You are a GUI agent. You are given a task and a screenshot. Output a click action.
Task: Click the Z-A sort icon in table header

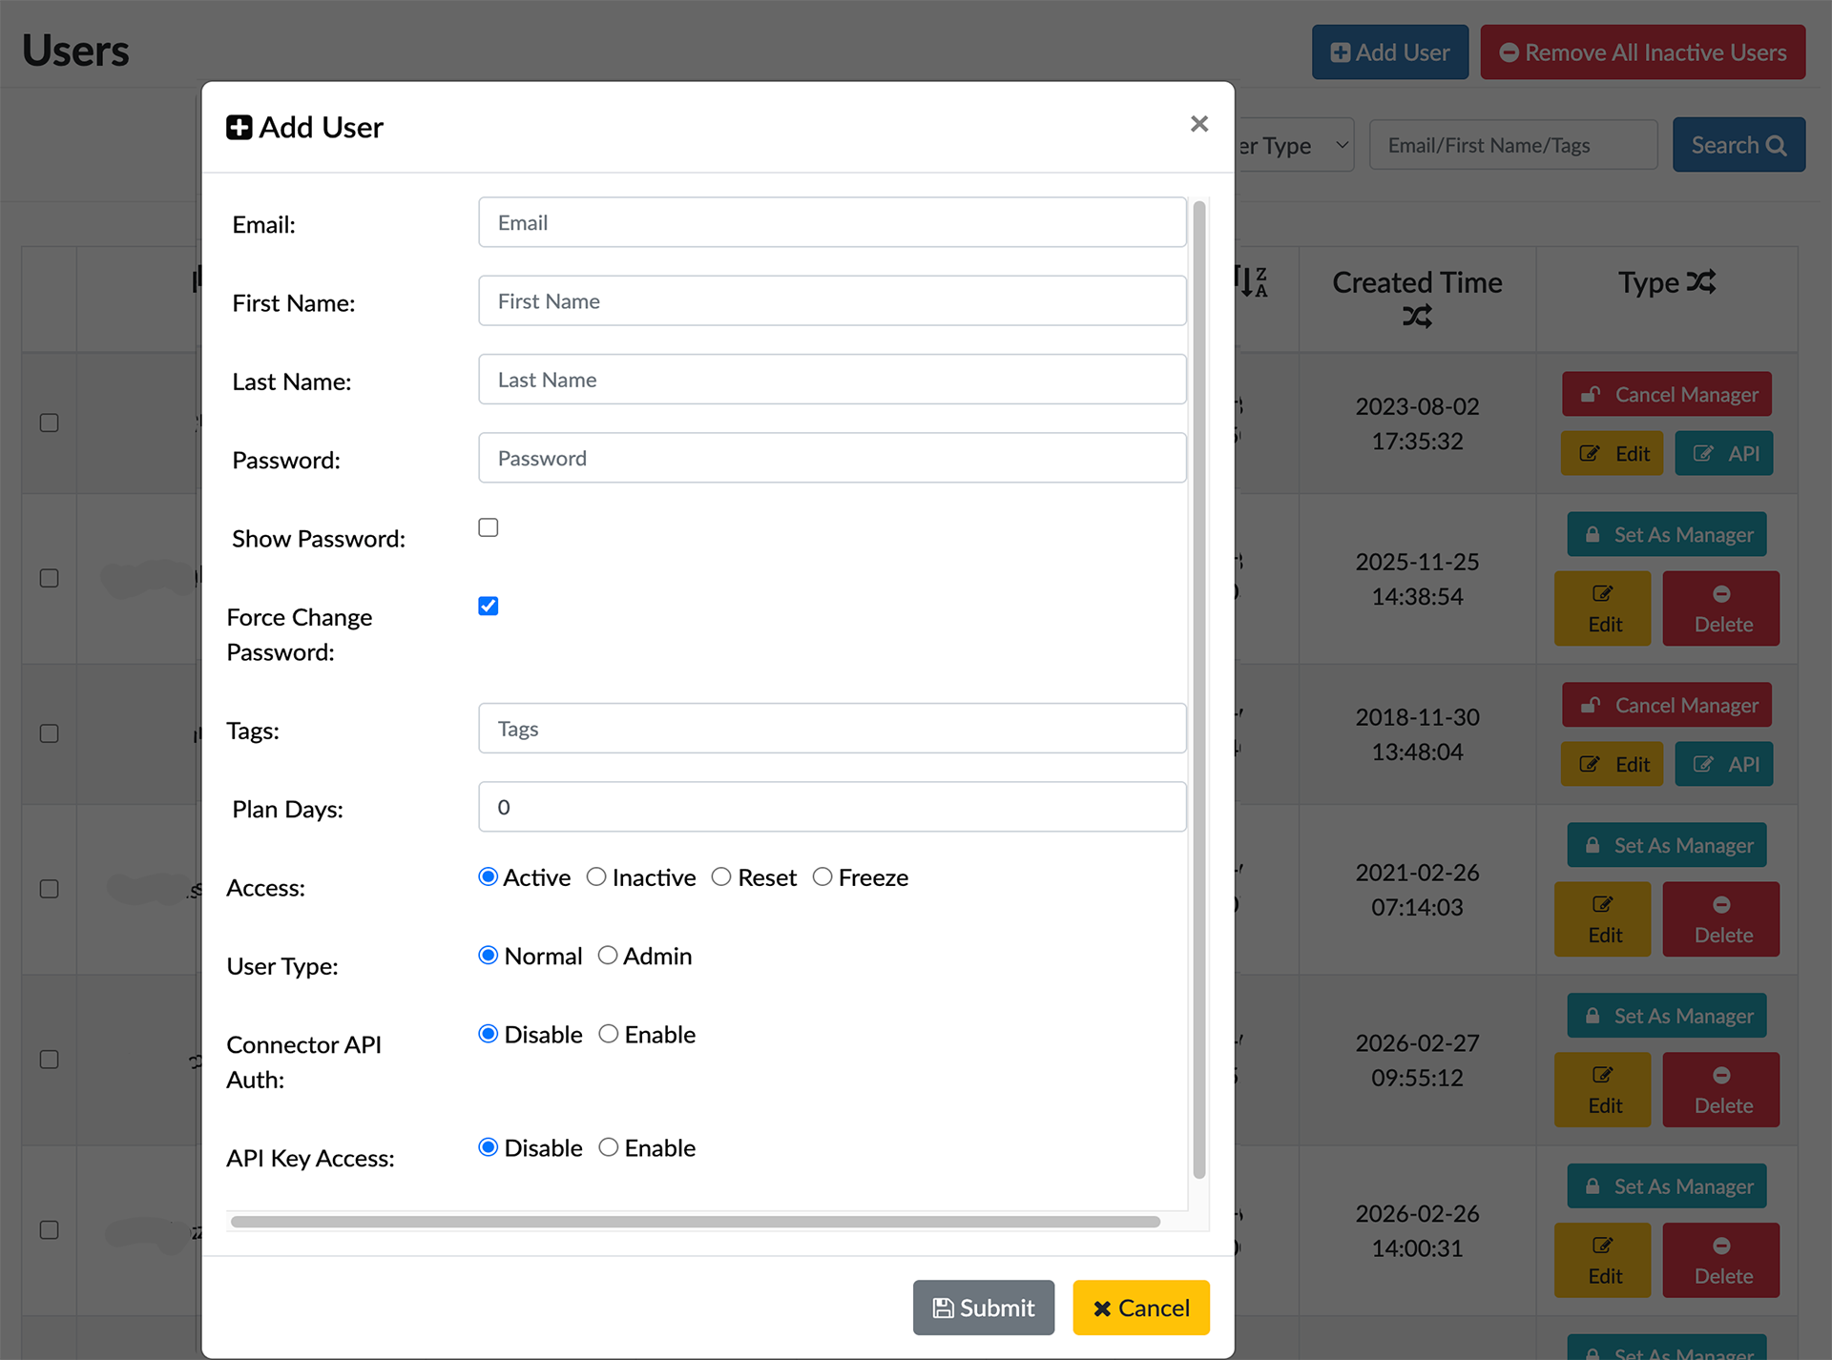click(x=1252, y=282)
